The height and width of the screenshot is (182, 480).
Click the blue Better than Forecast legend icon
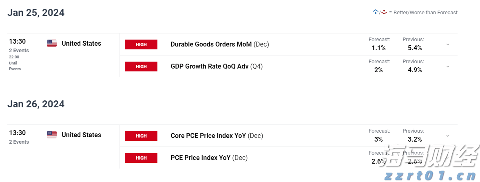pyautogui.click(x=375, y=12)
